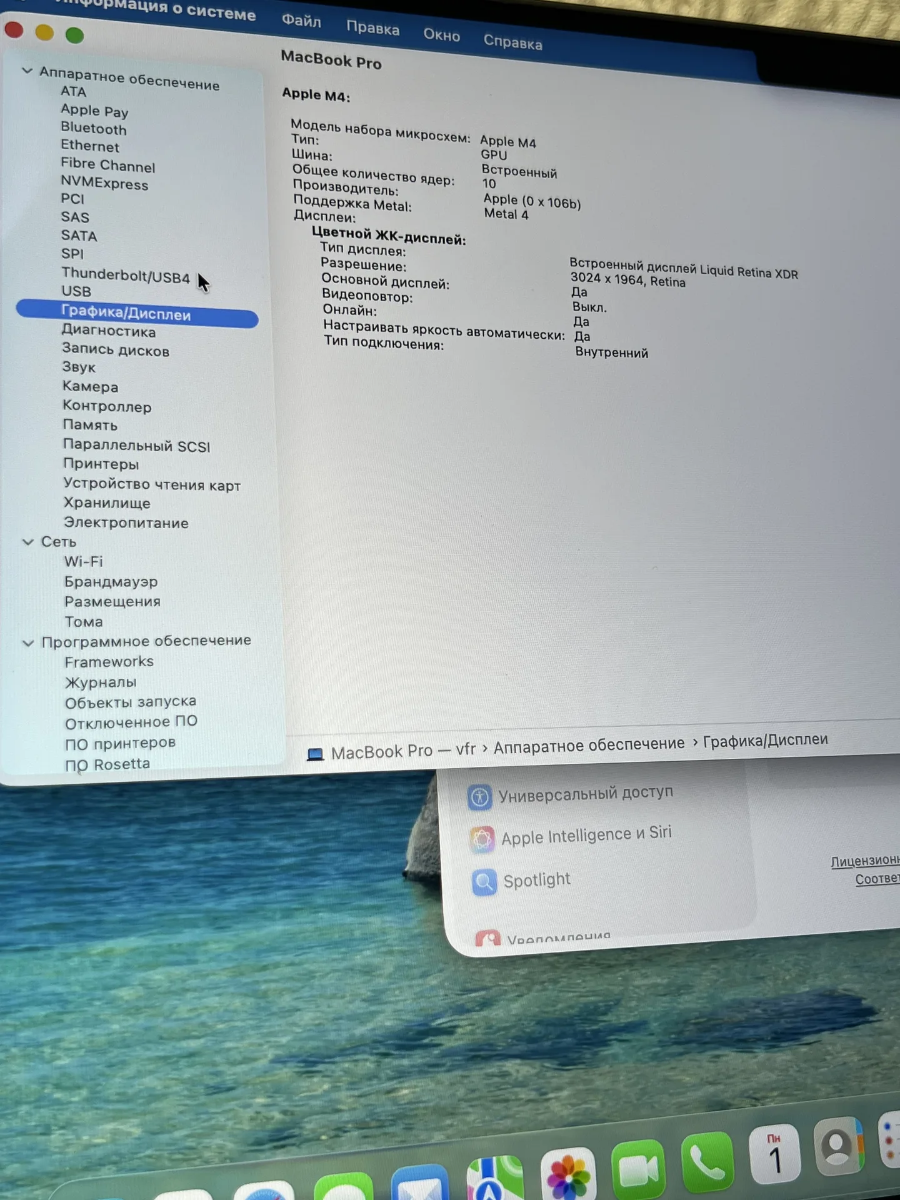Select ПО Rosetta in the sidebar
The image size is (900, 1200).
[107, 764]
